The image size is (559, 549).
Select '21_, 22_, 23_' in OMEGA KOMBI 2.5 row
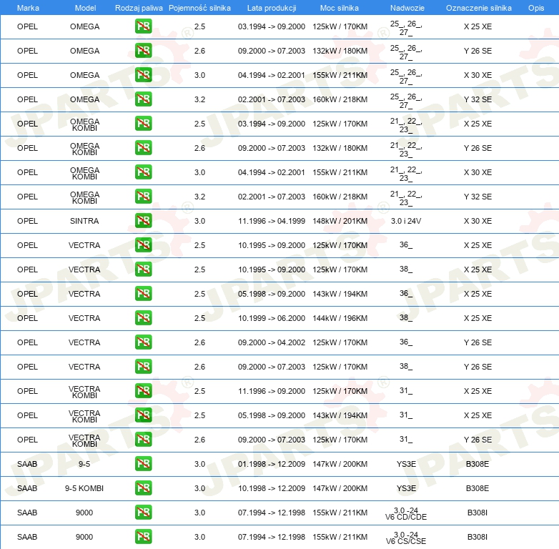[x=406, y=125]
